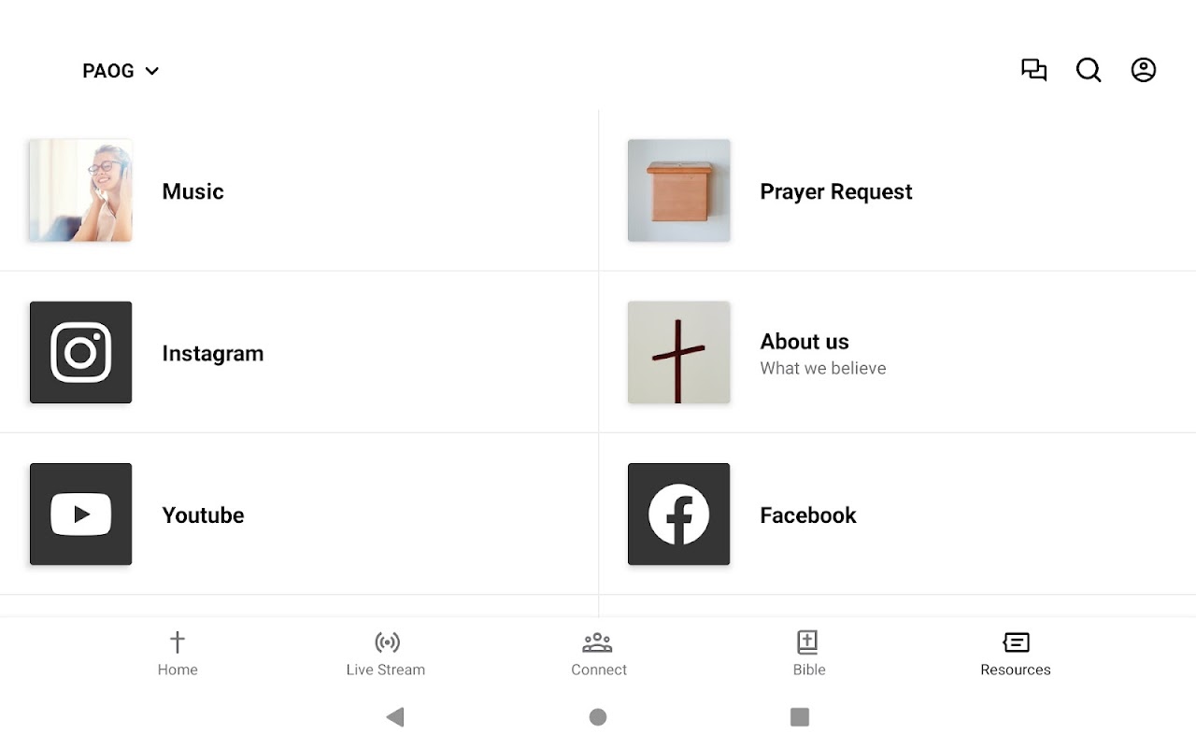Select the Resources tab
This screenshot has width=1196, height=747.
1016,654
